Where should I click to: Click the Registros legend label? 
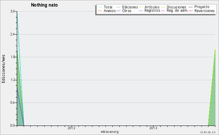click(152, 11)
